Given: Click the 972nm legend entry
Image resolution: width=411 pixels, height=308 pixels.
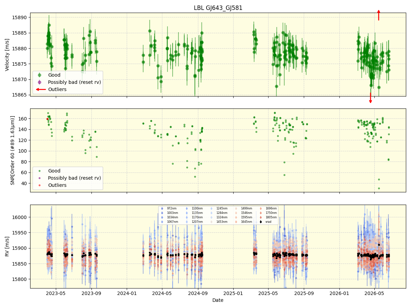Looking at the screenshot, I should 169,208.
